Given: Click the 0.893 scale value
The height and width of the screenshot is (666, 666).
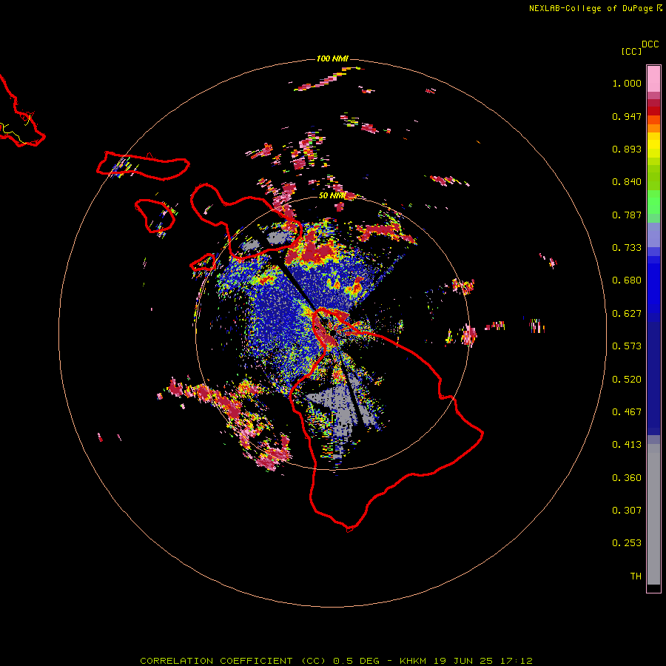Looking at the screenshot, I should coord(627,149).
